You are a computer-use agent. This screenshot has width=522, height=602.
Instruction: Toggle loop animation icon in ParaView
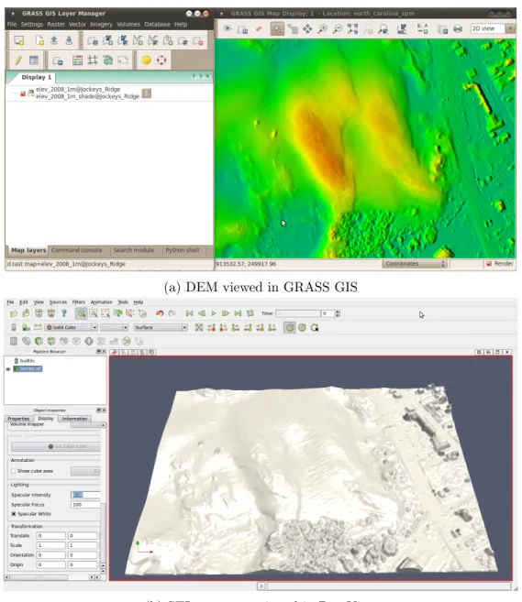250,313
